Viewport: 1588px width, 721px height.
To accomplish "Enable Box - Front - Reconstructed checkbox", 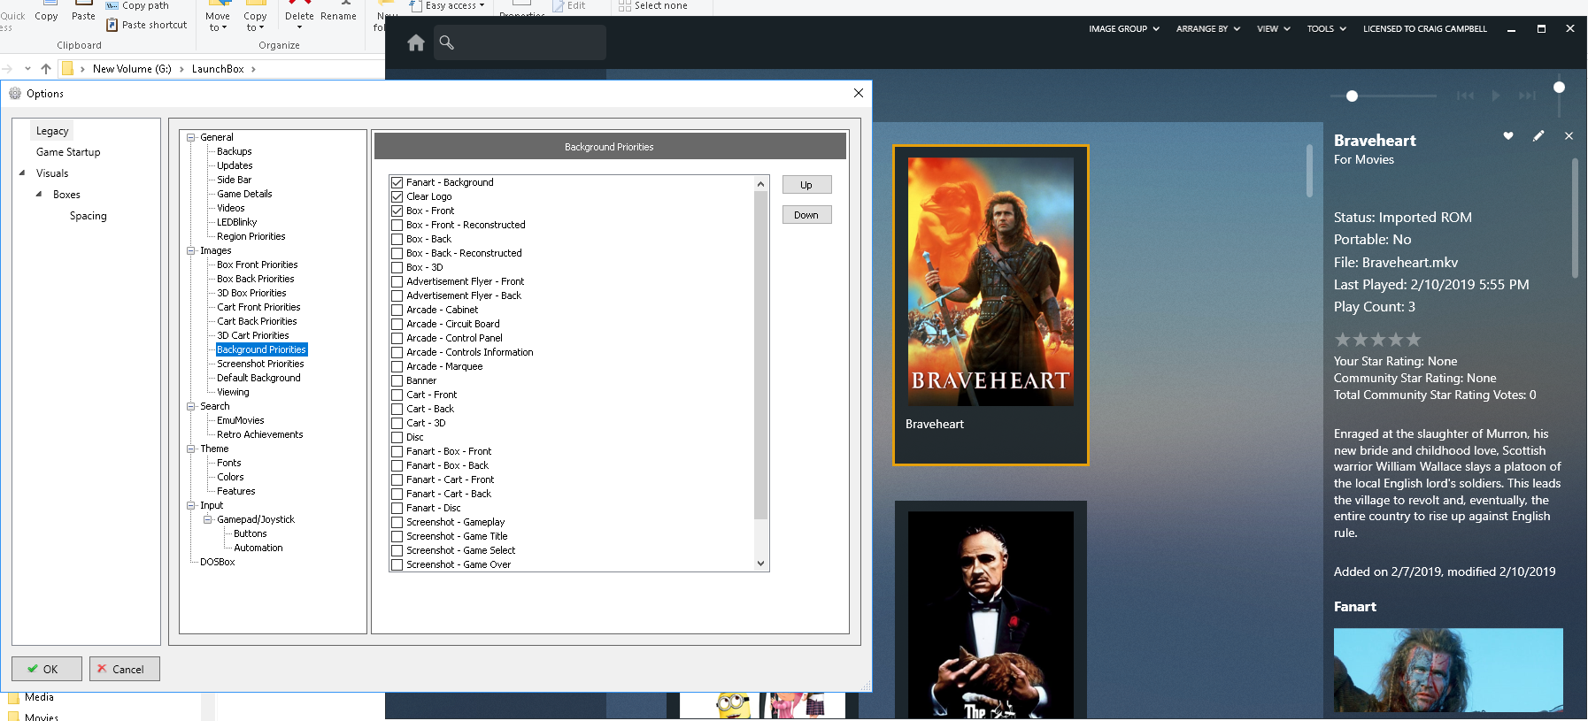I will tap(397, 225).
